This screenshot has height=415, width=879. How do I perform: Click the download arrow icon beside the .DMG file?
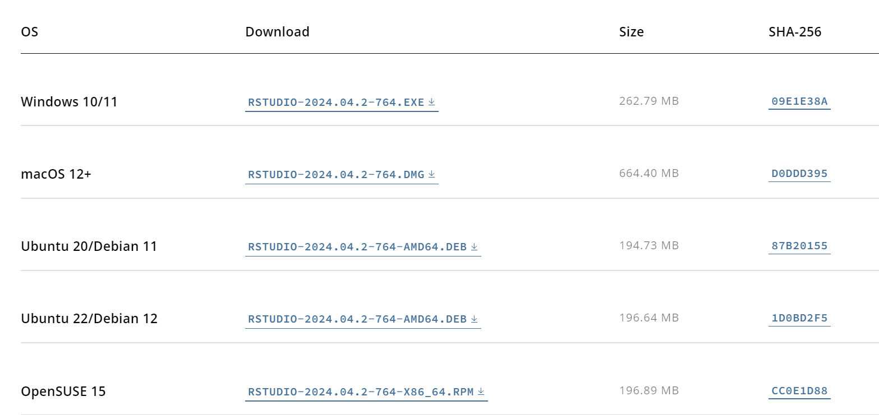click(431, 174)
